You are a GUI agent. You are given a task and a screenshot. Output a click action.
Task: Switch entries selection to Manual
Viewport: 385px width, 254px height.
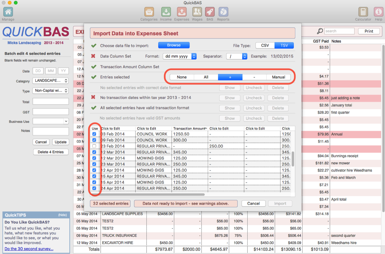(278, 77)
